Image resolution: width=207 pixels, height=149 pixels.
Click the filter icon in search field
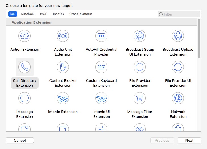161,14
